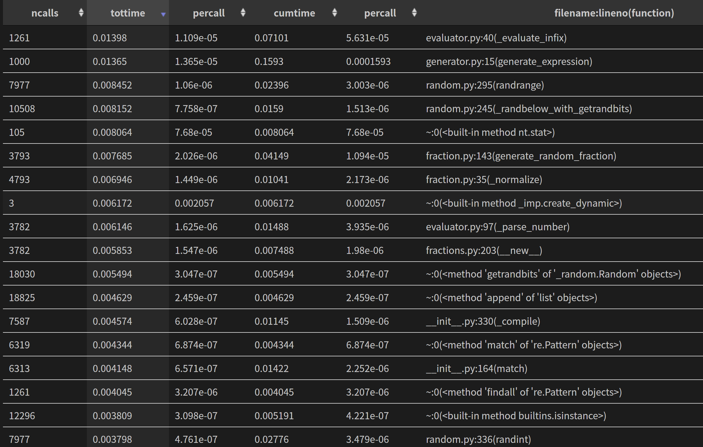The image size is (703, 447).
Task: Click the cumtime sort arrows icon
Action: (334, 13)
